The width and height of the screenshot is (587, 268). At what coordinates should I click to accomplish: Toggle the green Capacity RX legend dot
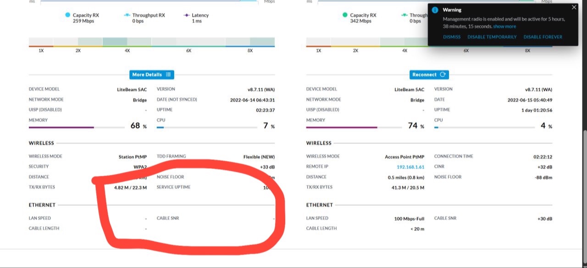click(x=345, y=15)
